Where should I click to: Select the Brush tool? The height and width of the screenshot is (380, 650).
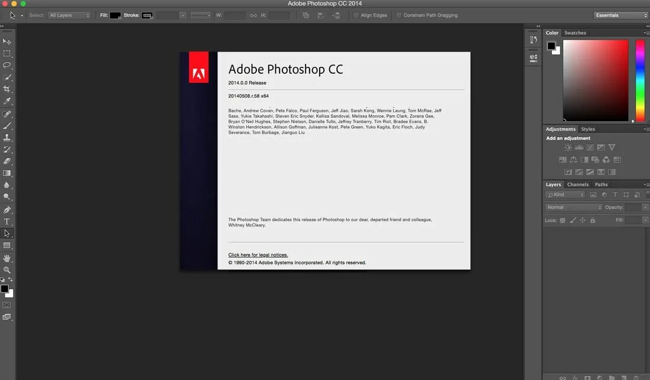coord(6,125)
